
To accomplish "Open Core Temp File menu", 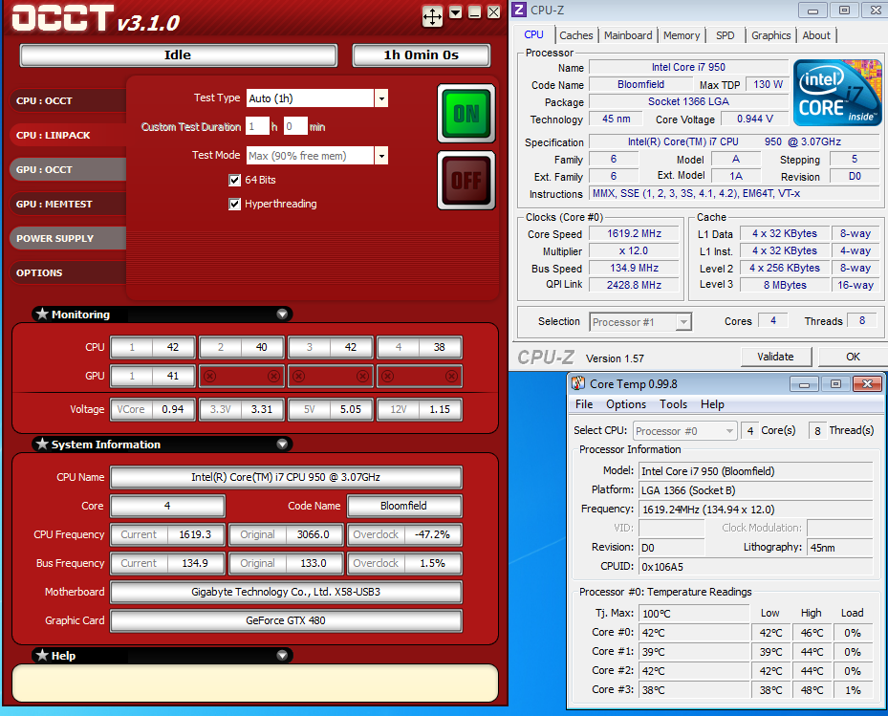I will (584, 403).
